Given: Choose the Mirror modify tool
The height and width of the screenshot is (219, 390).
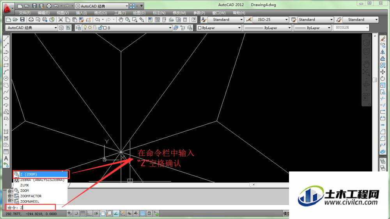Looking at the screenshot, I should tap(383, 52).
